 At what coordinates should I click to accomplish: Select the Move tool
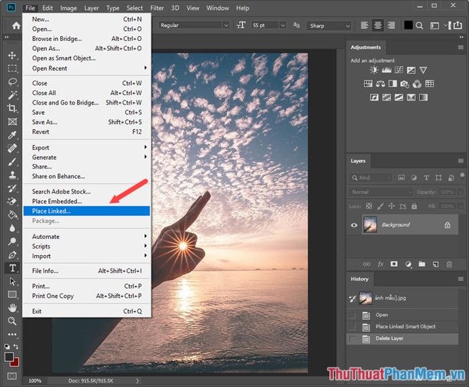point(12,56)
